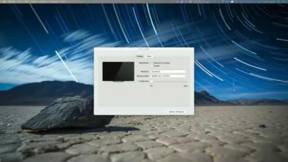Open the app name menu beside Apple icon
Screen dimensions: 288x162
point(12,1)
